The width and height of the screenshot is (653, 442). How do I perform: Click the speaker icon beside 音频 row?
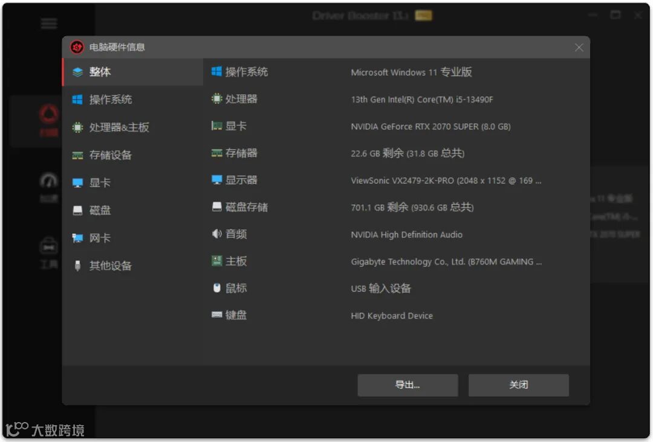click(216, 234)
